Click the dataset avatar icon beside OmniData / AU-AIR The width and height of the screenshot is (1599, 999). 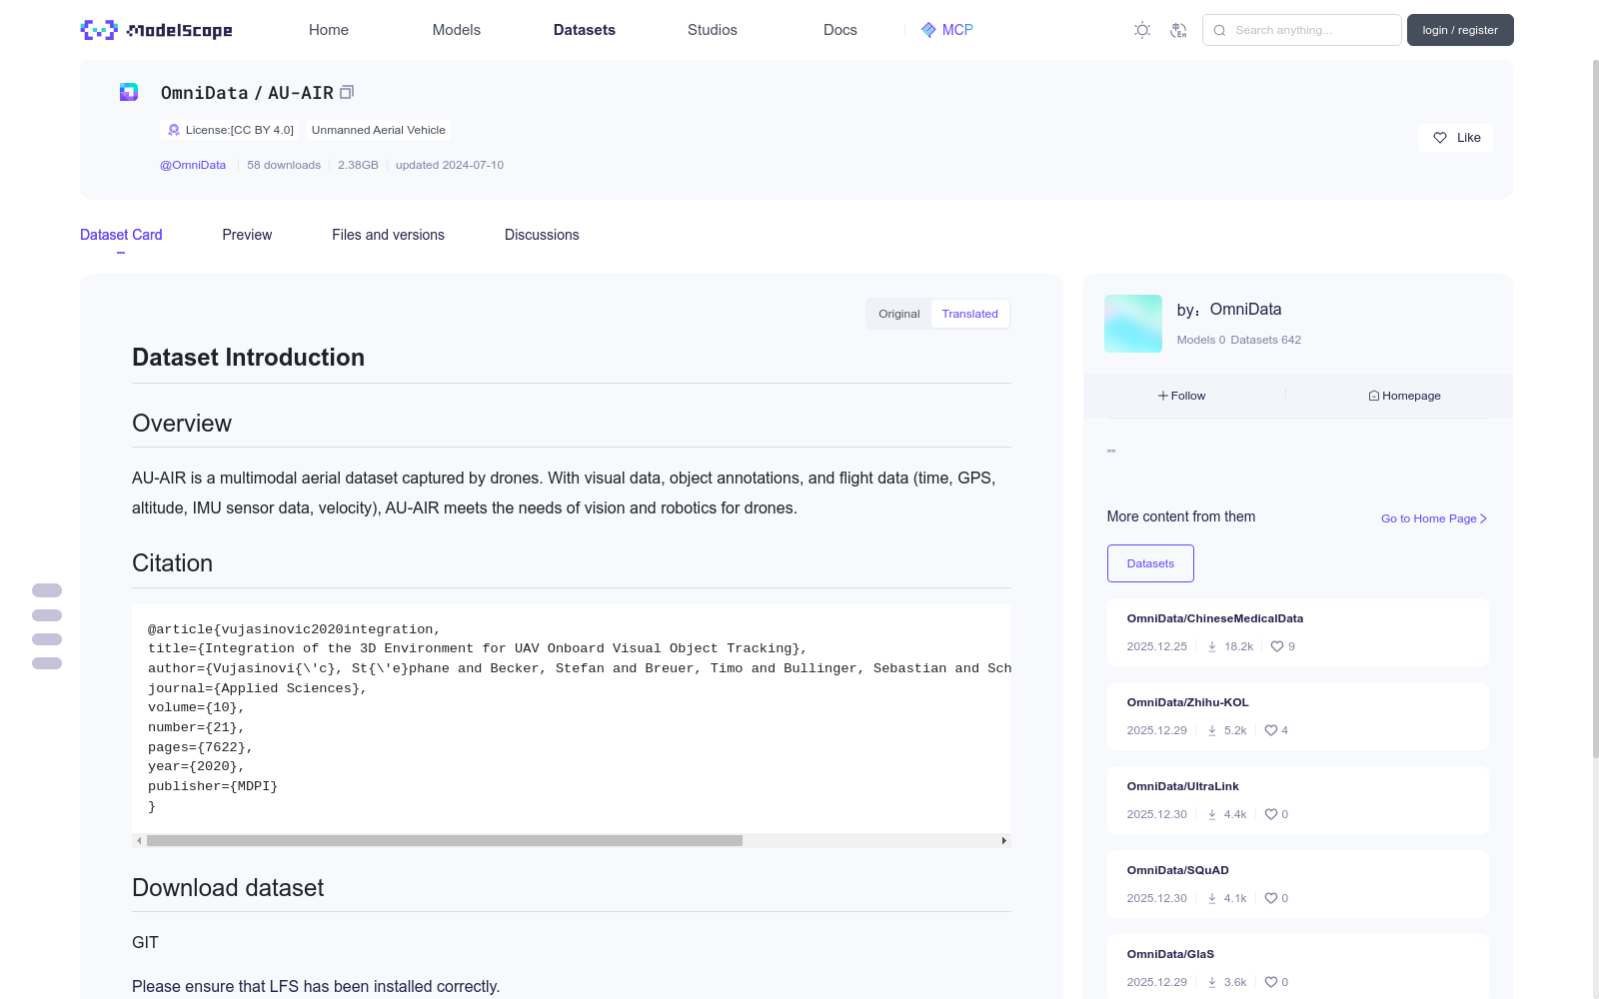pyautogui.click(x=129, y=92)
